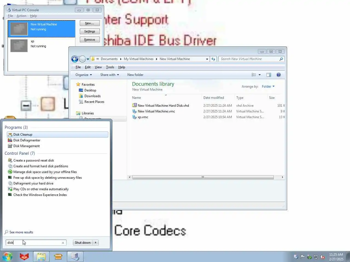Select New Virtual Machine.vmc file
This screenshot has width=350, height=262.
[156, 111]
